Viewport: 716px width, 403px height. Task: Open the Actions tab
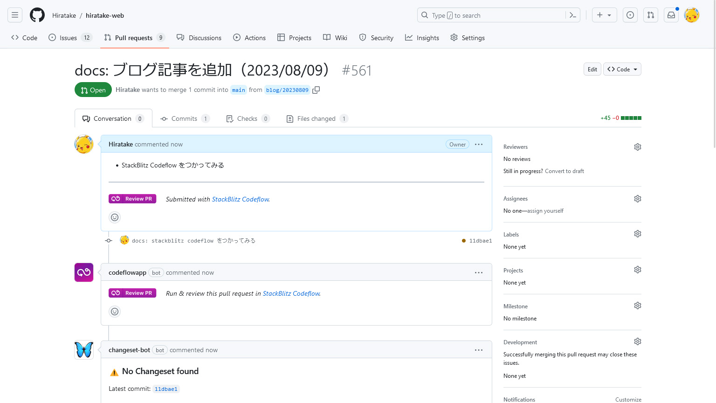(249, 38)
